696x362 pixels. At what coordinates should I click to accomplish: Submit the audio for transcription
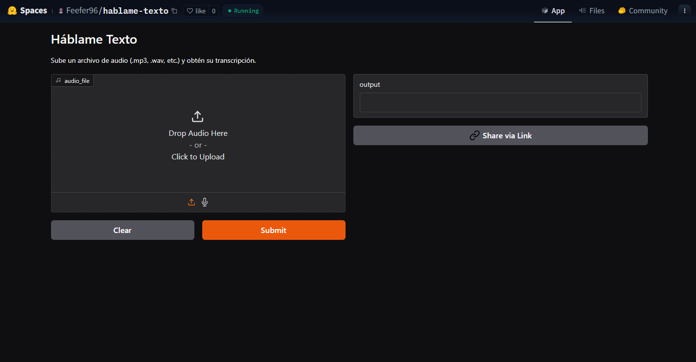(274, 230)
